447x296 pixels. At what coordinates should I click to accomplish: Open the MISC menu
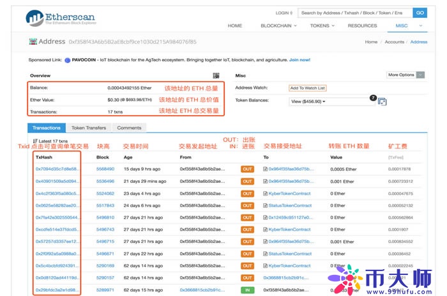click(408, 26)
